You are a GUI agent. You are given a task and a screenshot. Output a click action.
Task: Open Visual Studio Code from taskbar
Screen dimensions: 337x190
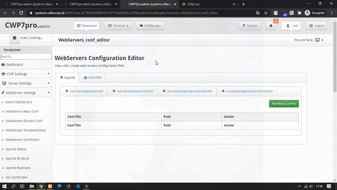click(77, 186)
